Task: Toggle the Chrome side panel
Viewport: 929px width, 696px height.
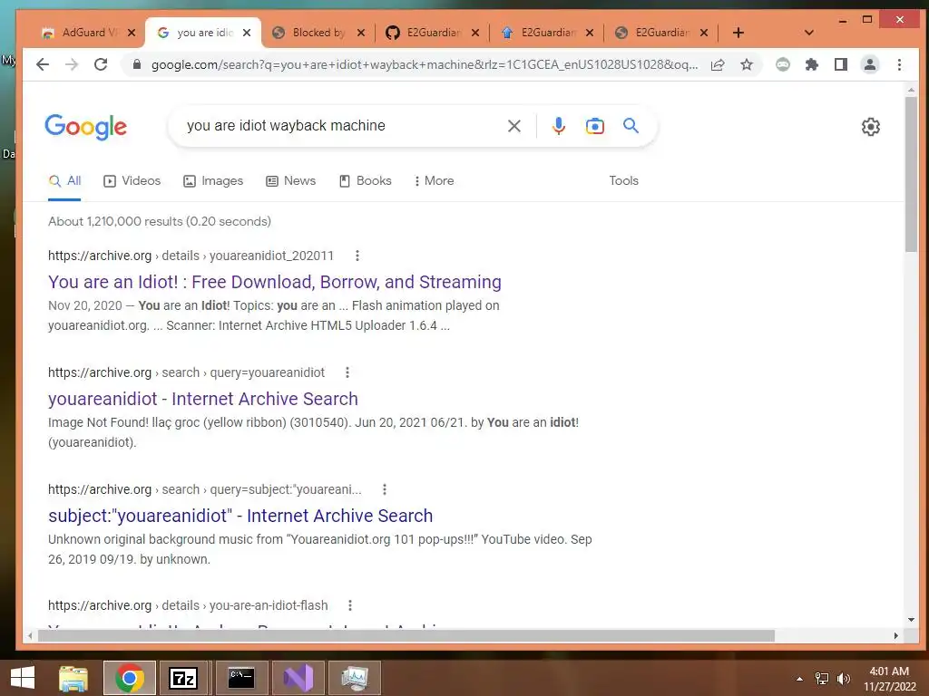Action: pos(841,64)
